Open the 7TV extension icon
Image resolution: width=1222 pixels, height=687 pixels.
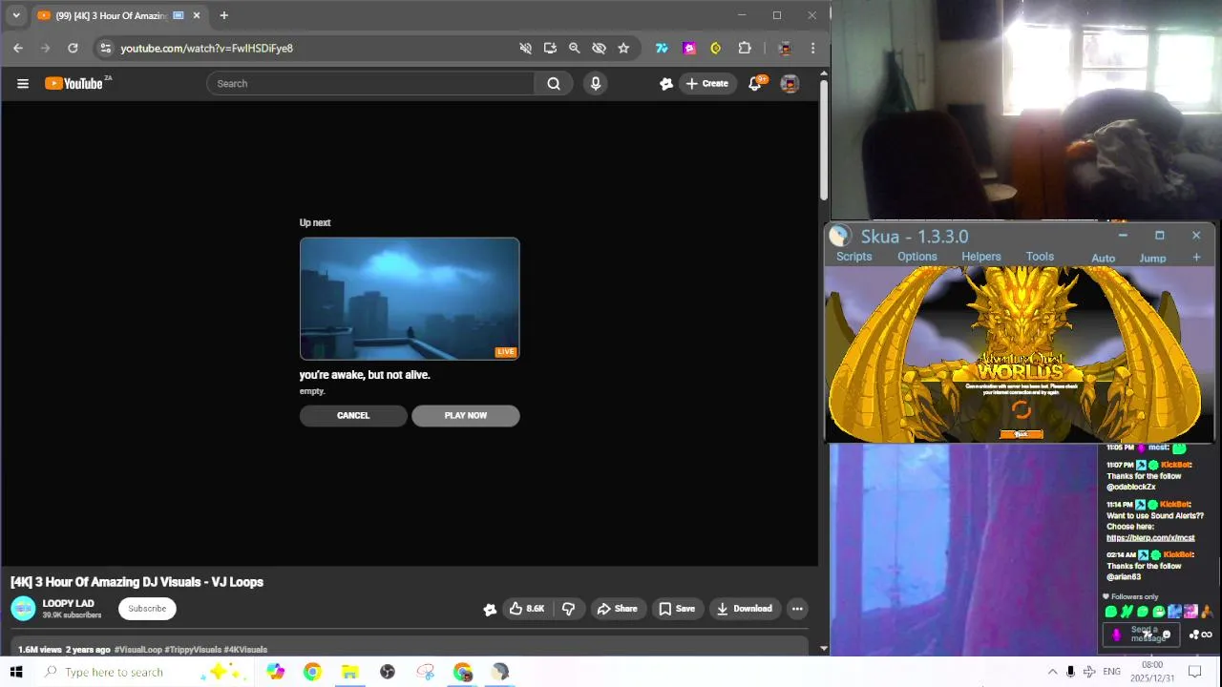(662, 48)
